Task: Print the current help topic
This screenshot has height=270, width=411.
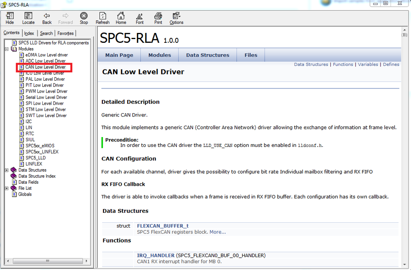Action: [x=158, y=19]
